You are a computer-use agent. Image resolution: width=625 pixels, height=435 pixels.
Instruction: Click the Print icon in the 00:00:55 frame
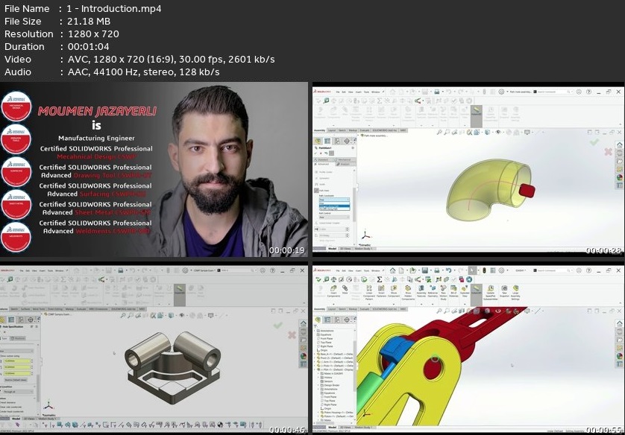click(437, 270)
